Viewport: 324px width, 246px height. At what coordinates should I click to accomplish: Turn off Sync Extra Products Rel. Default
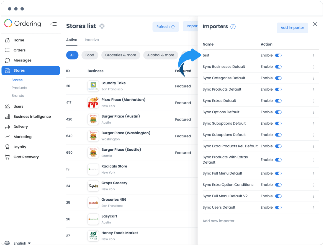click(278, 146)
